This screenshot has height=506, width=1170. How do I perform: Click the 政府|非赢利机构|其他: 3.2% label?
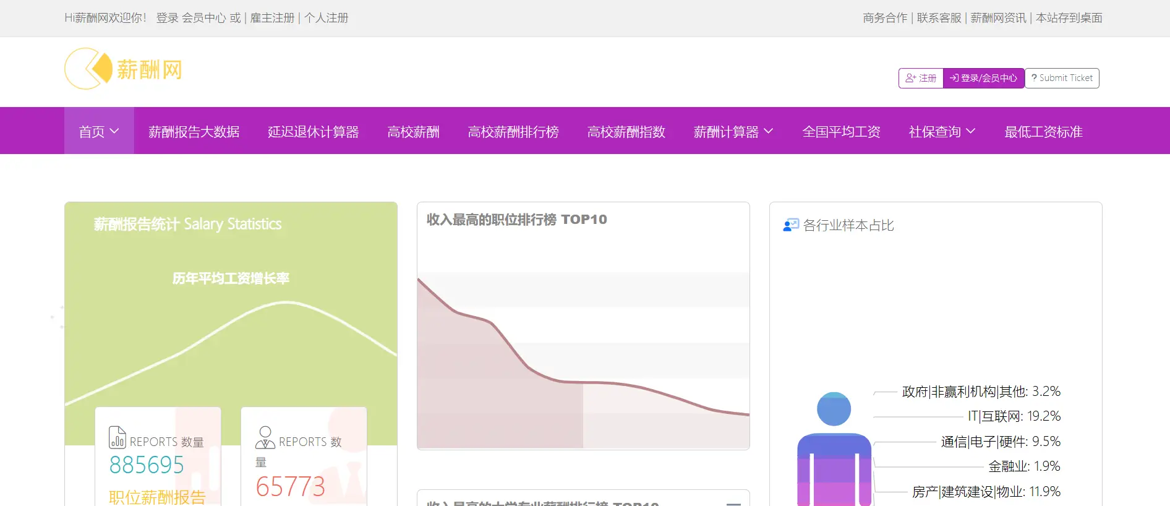pyautogui.click(x=981, y=392)
